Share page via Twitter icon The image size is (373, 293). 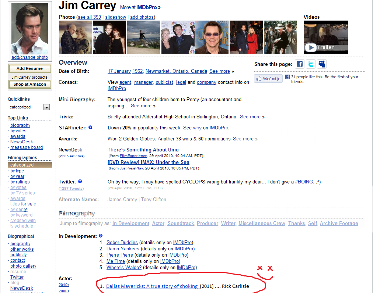tap(311, 64)
